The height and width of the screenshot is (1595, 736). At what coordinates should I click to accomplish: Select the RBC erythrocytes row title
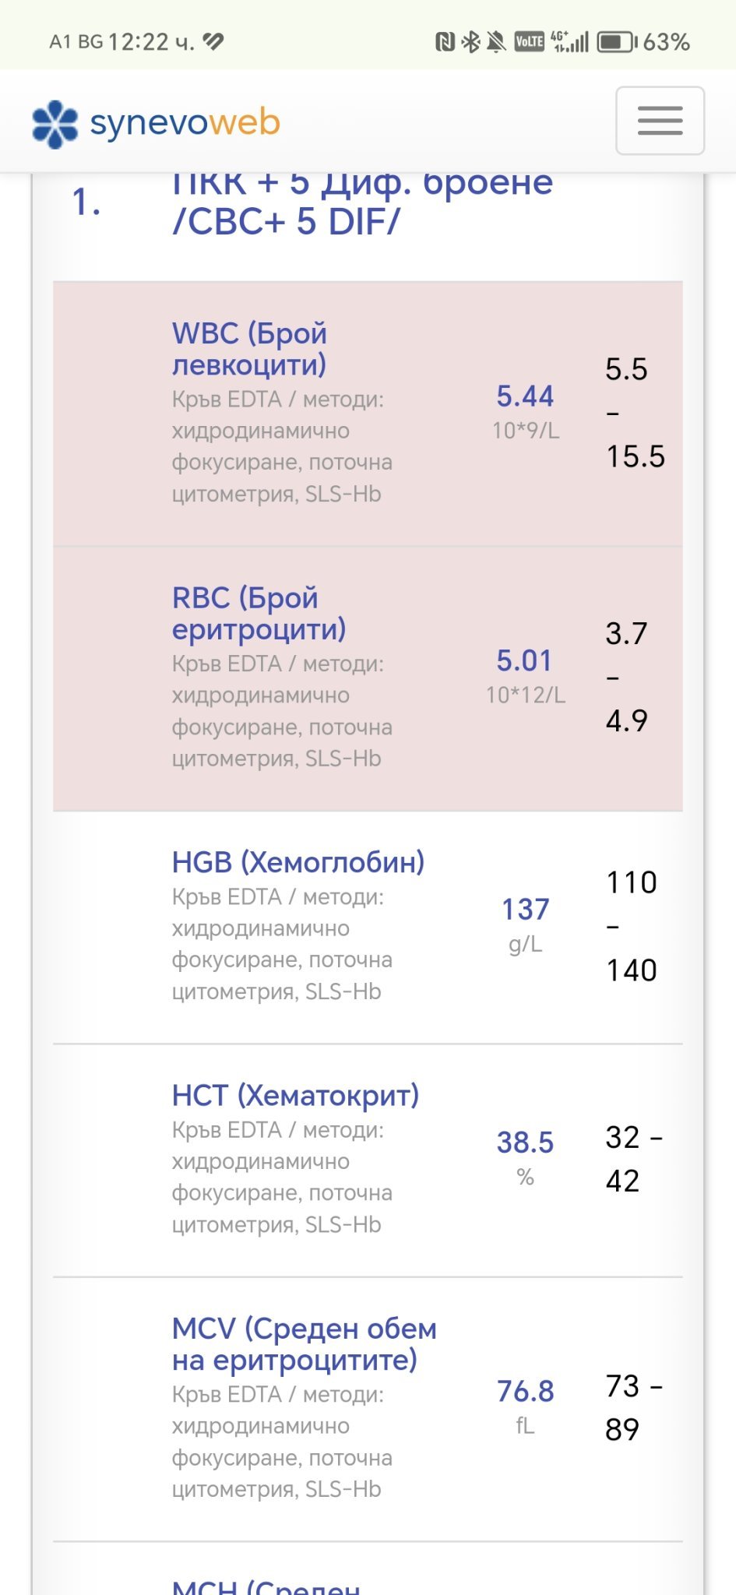click(x=259, y=614)
